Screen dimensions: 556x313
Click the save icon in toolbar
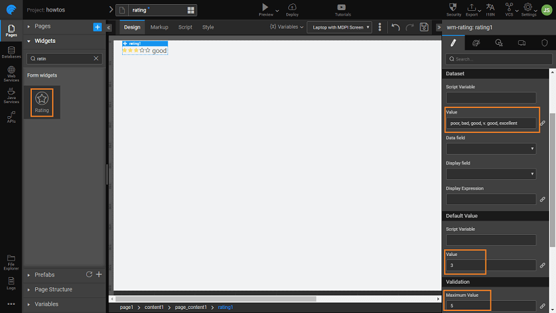tap(424, 27)
